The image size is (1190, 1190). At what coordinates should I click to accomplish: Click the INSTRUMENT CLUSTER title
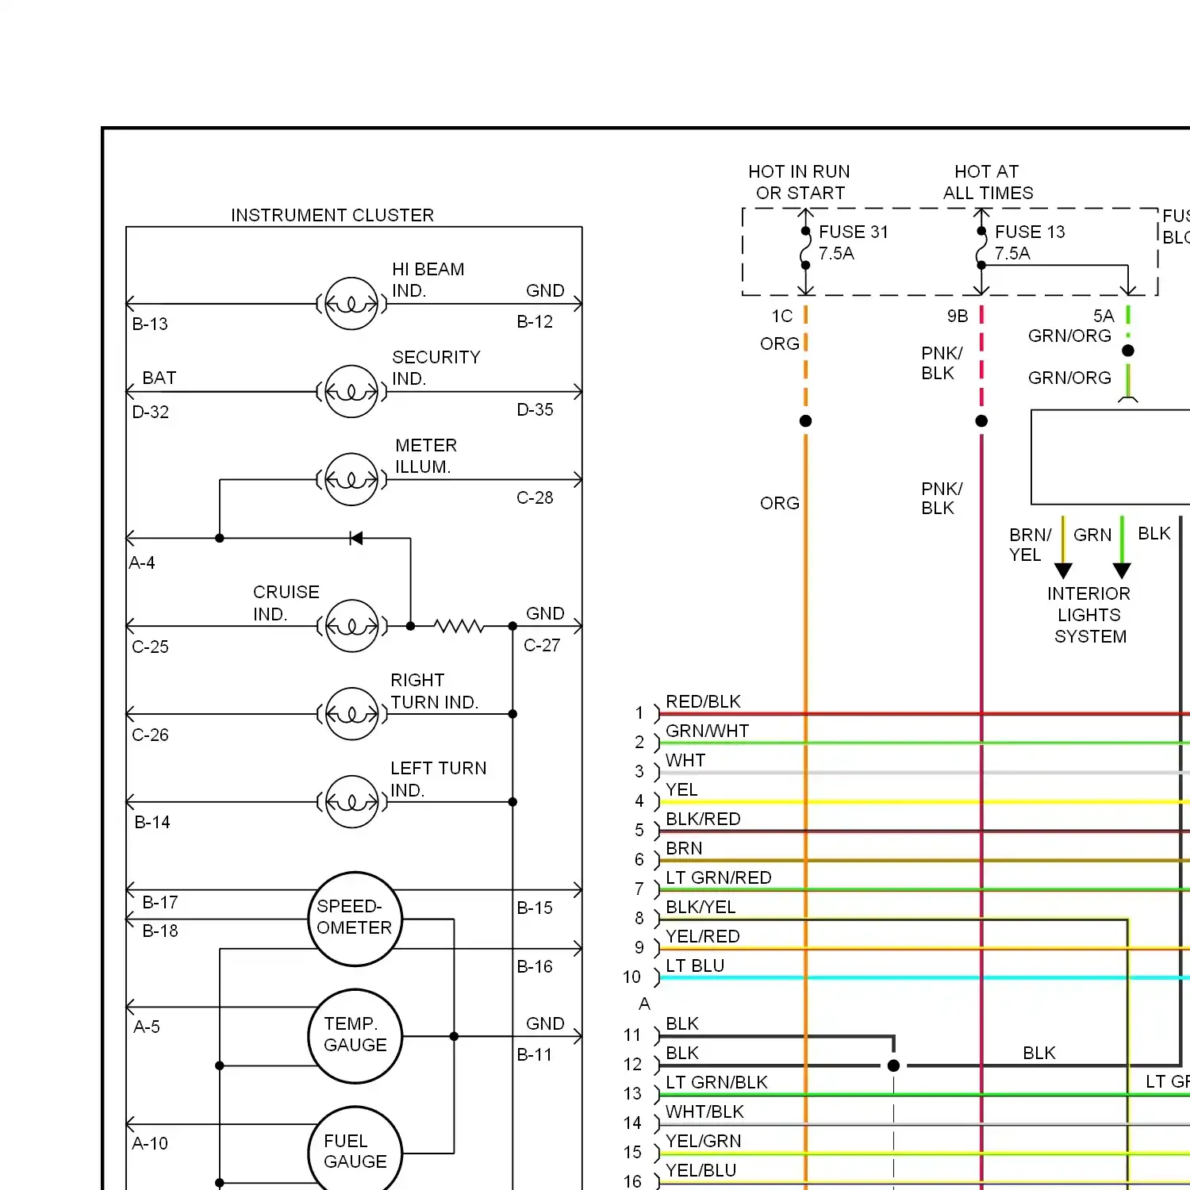click(332, 215)
